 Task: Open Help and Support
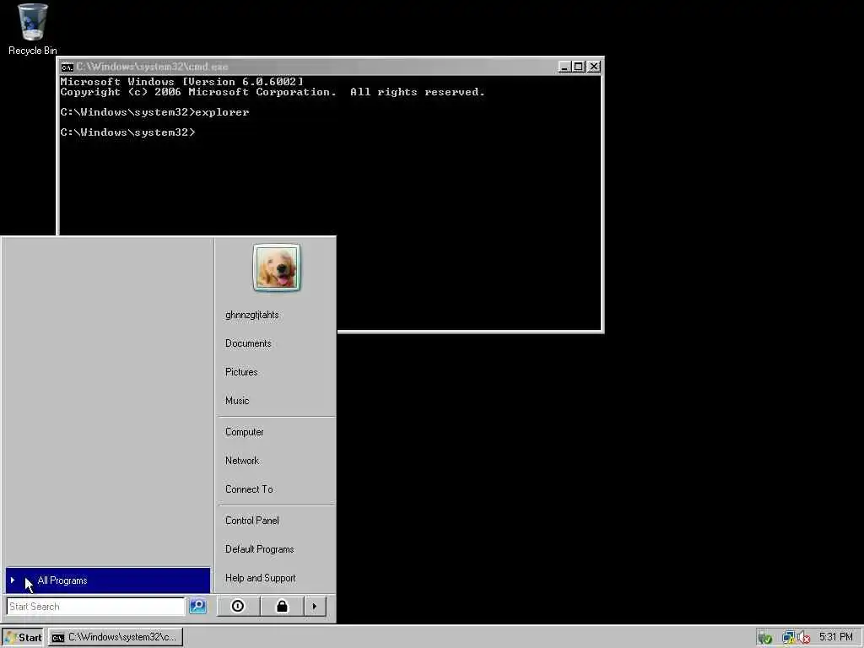(x=260, y=578)
